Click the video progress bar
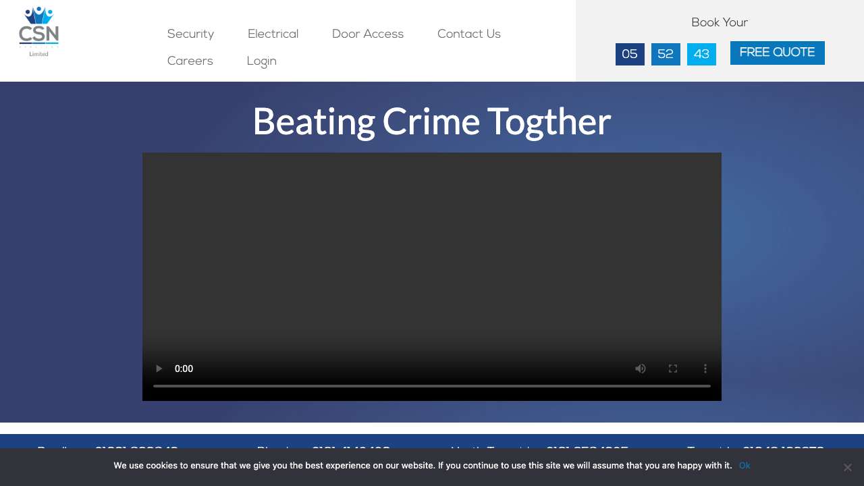Viewport: 864px width, 486px height. [x=432, y=386]
